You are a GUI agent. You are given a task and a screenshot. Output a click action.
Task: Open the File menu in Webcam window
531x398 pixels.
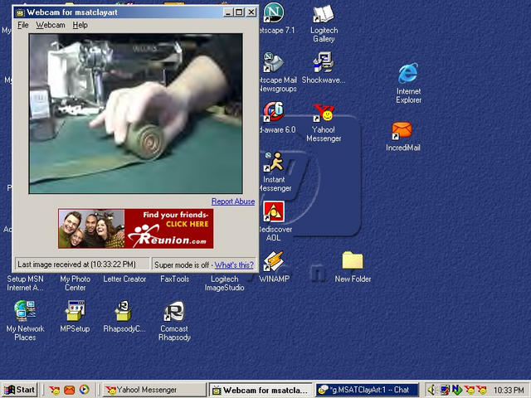click(x=22, y=25)
